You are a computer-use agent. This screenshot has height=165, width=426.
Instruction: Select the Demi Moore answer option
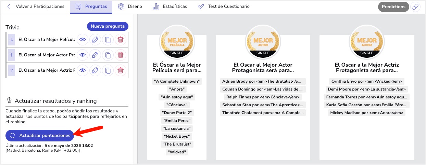367,89
